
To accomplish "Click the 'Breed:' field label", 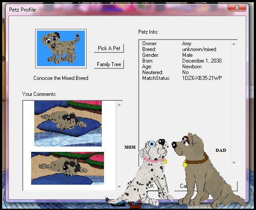I will (149, 49).
